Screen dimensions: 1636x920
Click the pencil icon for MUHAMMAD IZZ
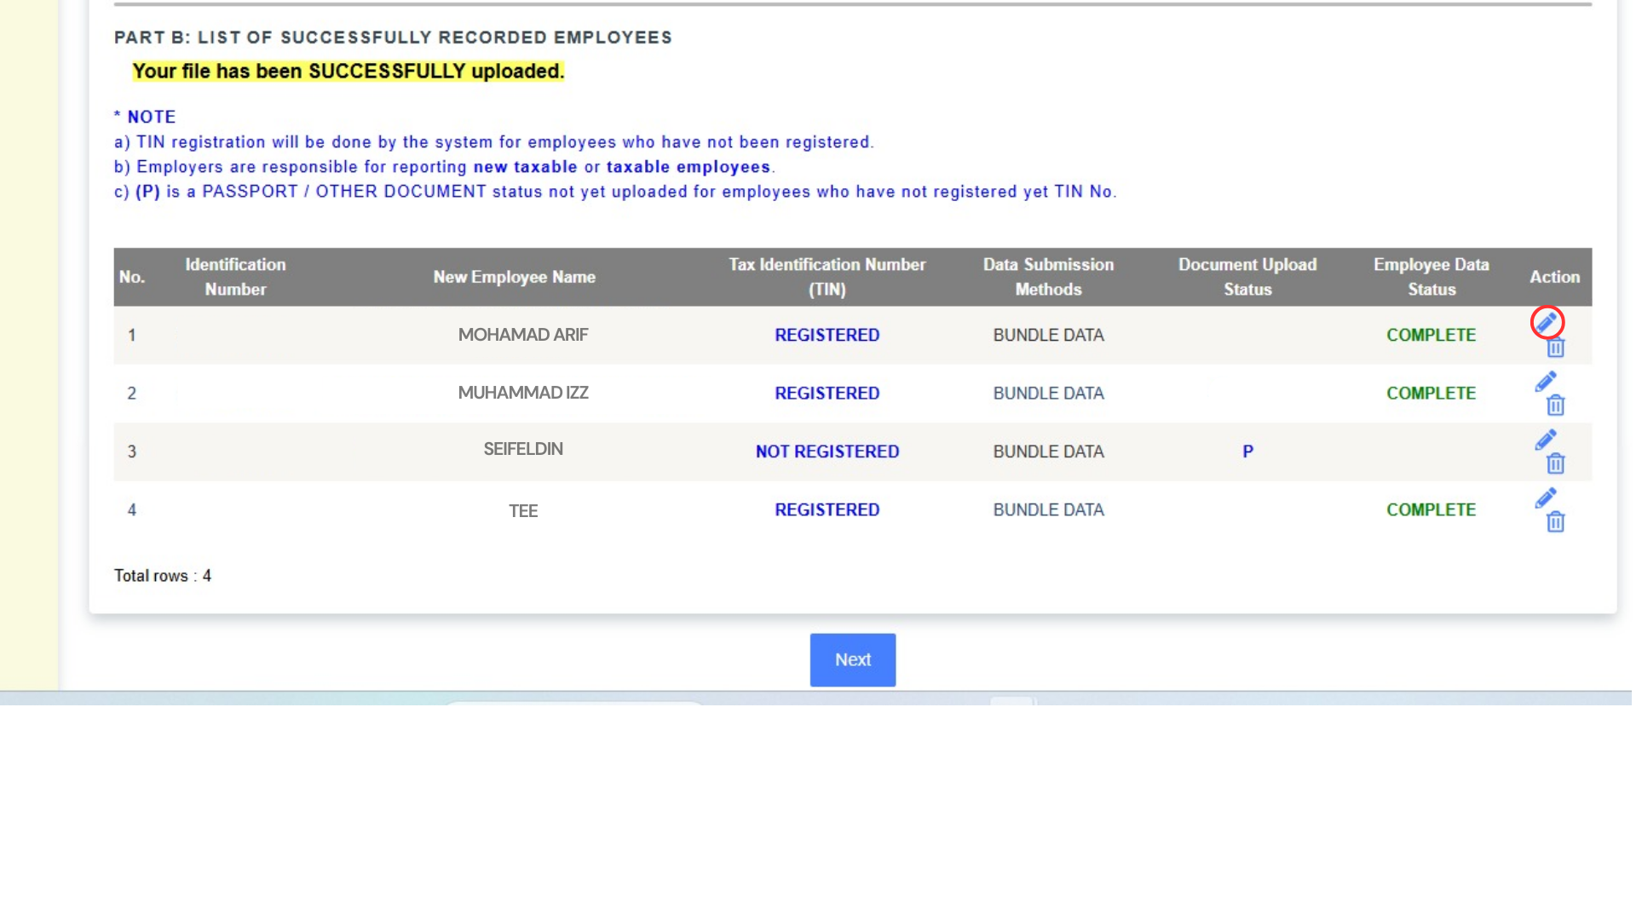[1546, 382]
